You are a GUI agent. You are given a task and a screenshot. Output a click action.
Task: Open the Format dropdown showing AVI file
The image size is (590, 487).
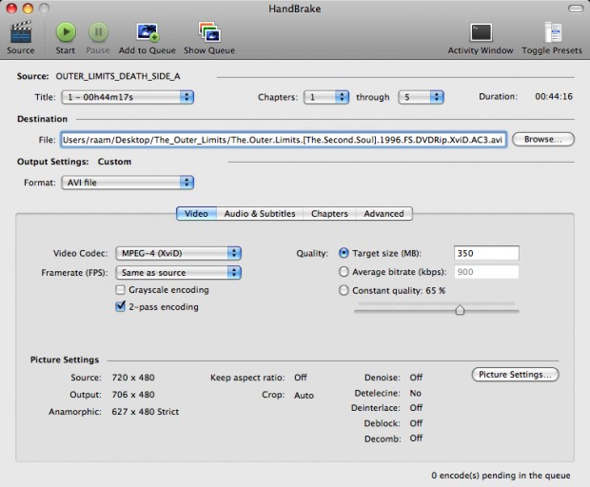128,183
